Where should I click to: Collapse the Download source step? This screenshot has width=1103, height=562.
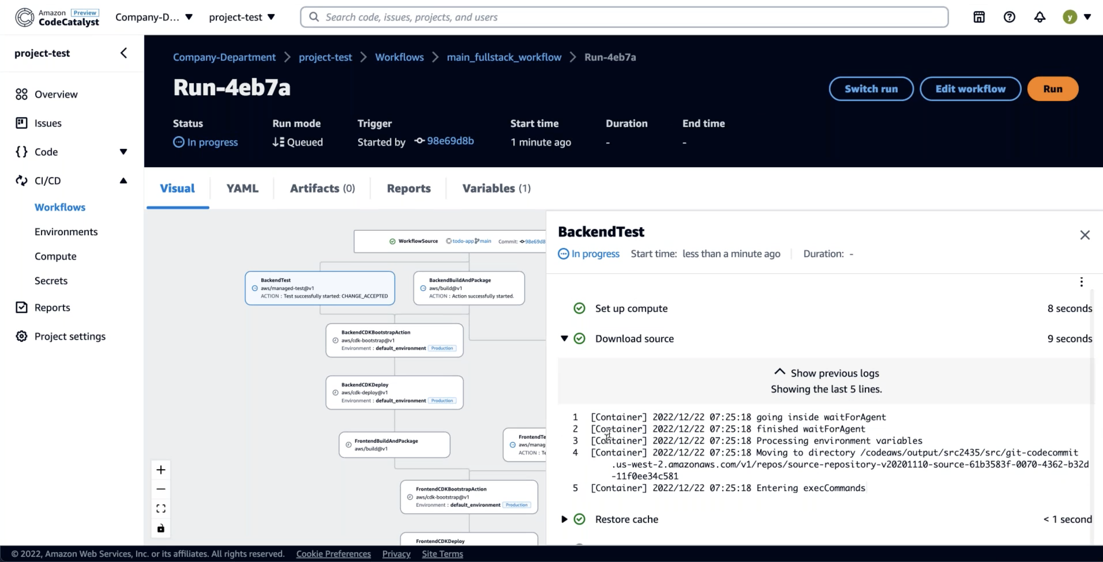pyautogui.click(x=564, y=339)
